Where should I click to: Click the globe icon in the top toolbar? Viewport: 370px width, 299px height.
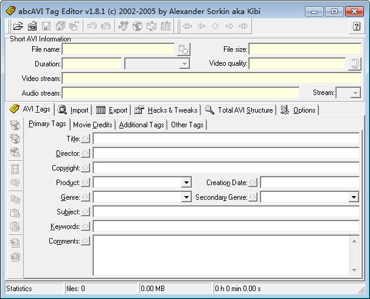point(138,26)
